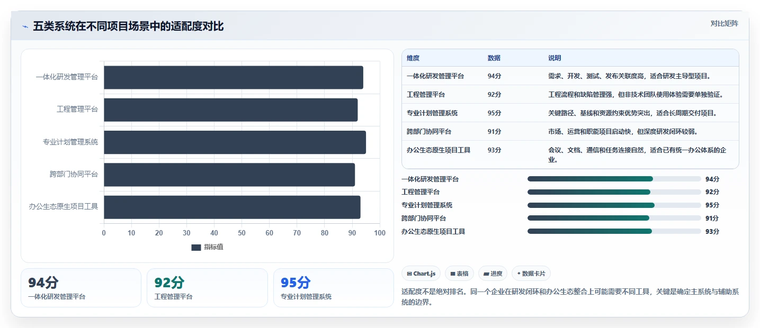Click the 94分 progress bar for 一体化研发管理平台
The height and width of the screenshot is (328, 760).
point(614,179)
